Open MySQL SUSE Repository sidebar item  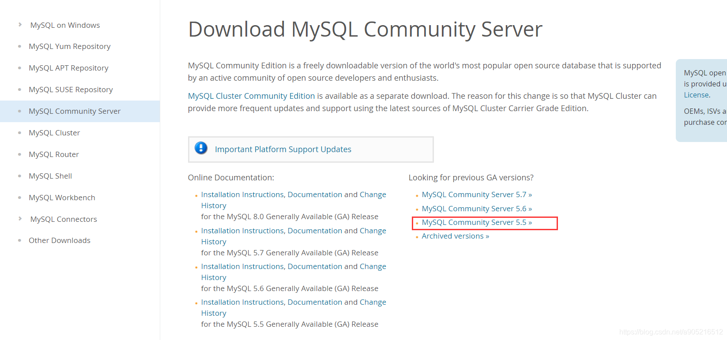(x=71, y=90)
